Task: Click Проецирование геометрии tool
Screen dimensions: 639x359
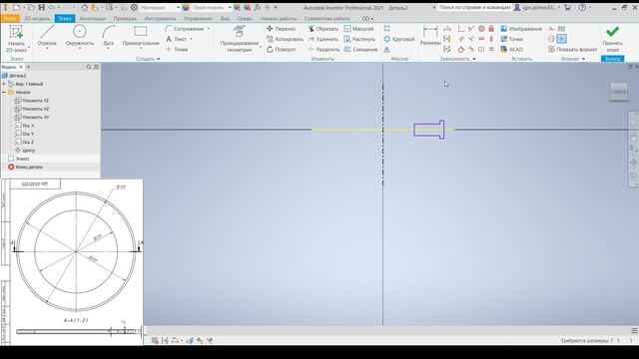Action: click(240, 39)
